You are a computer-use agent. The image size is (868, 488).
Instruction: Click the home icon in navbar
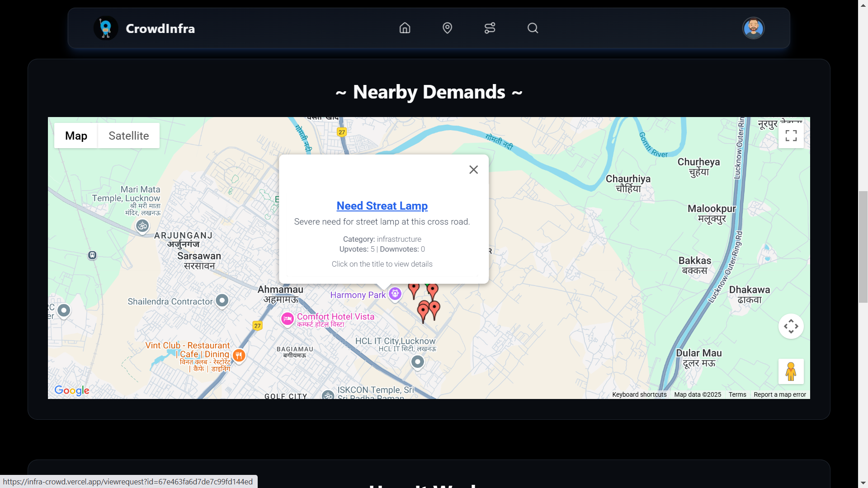(x=405, y=28)
